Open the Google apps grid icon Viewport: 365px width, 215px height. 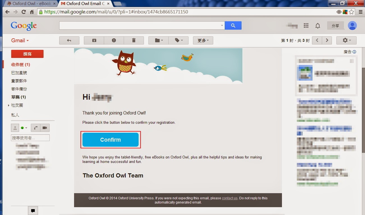(x=306, y=25)
